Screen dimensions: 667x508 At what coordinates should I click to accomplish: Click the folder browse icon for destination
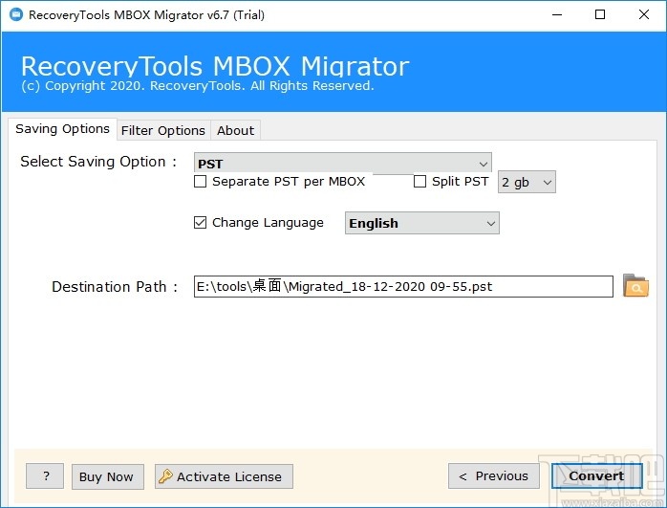[635, 286]
